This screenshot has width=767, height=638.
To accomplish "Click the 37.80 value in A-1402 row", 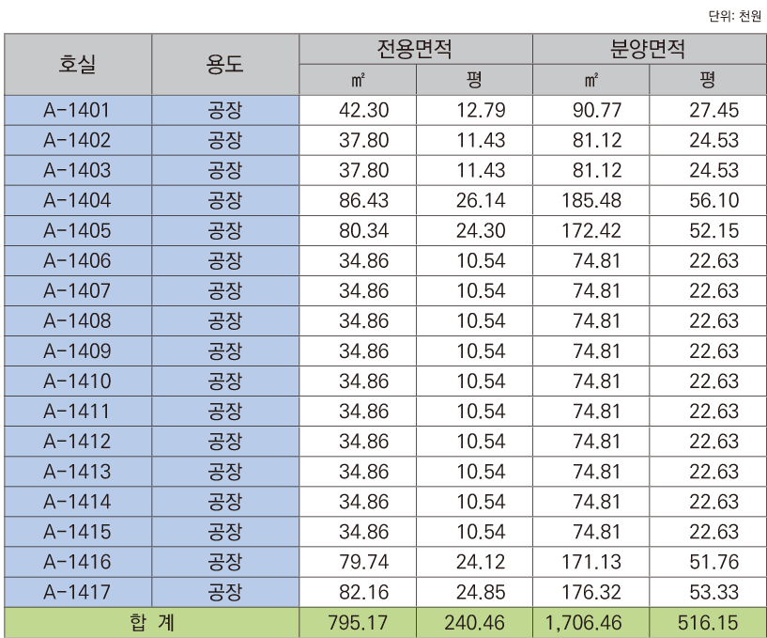I will 364,141.
